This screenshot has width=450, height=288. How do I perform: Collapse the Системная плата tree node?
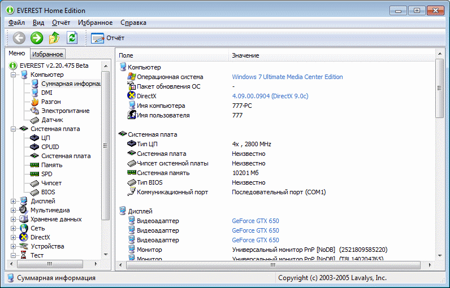point(13,129)
